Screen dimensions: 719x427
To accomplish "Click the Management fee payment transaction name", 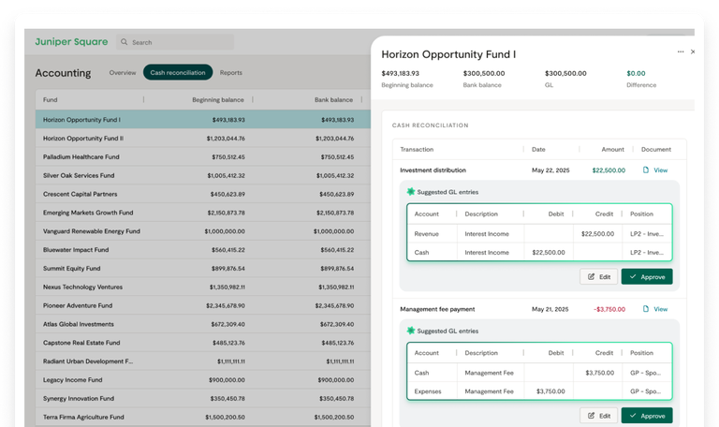I will (437, 309).
